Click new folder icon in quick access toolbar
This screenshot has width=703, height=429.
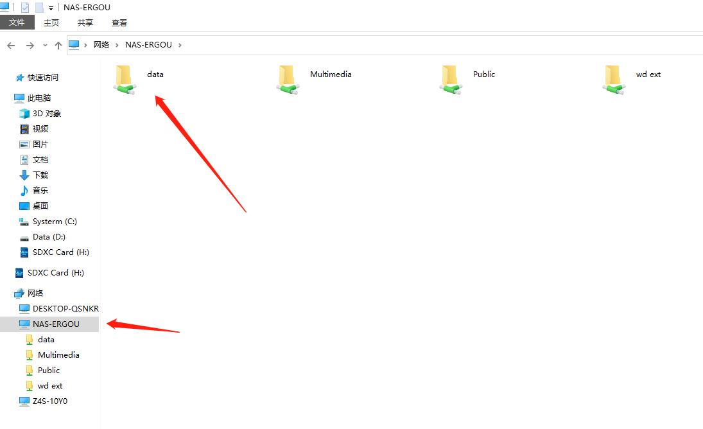point(39,8)
